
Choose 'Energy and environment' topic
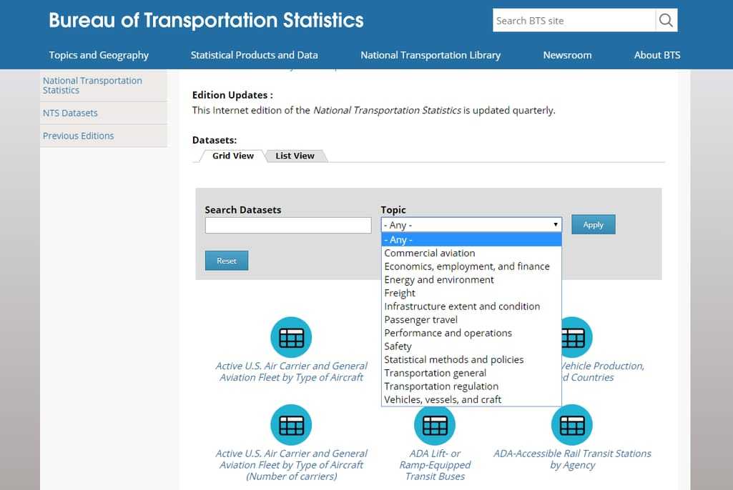pyautogui.click(x=439, y=279)
